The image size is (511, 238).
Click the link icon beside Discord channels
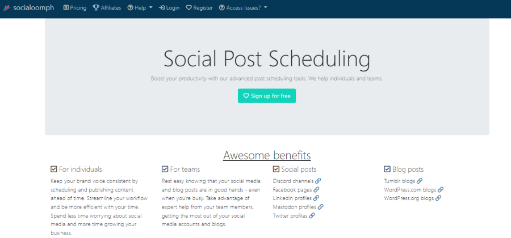(x=318, y=181)
